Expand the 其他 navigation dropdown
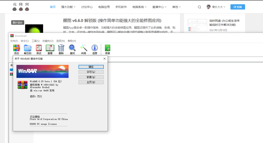Viewport: 263px width, 143px height. (176, 7)
